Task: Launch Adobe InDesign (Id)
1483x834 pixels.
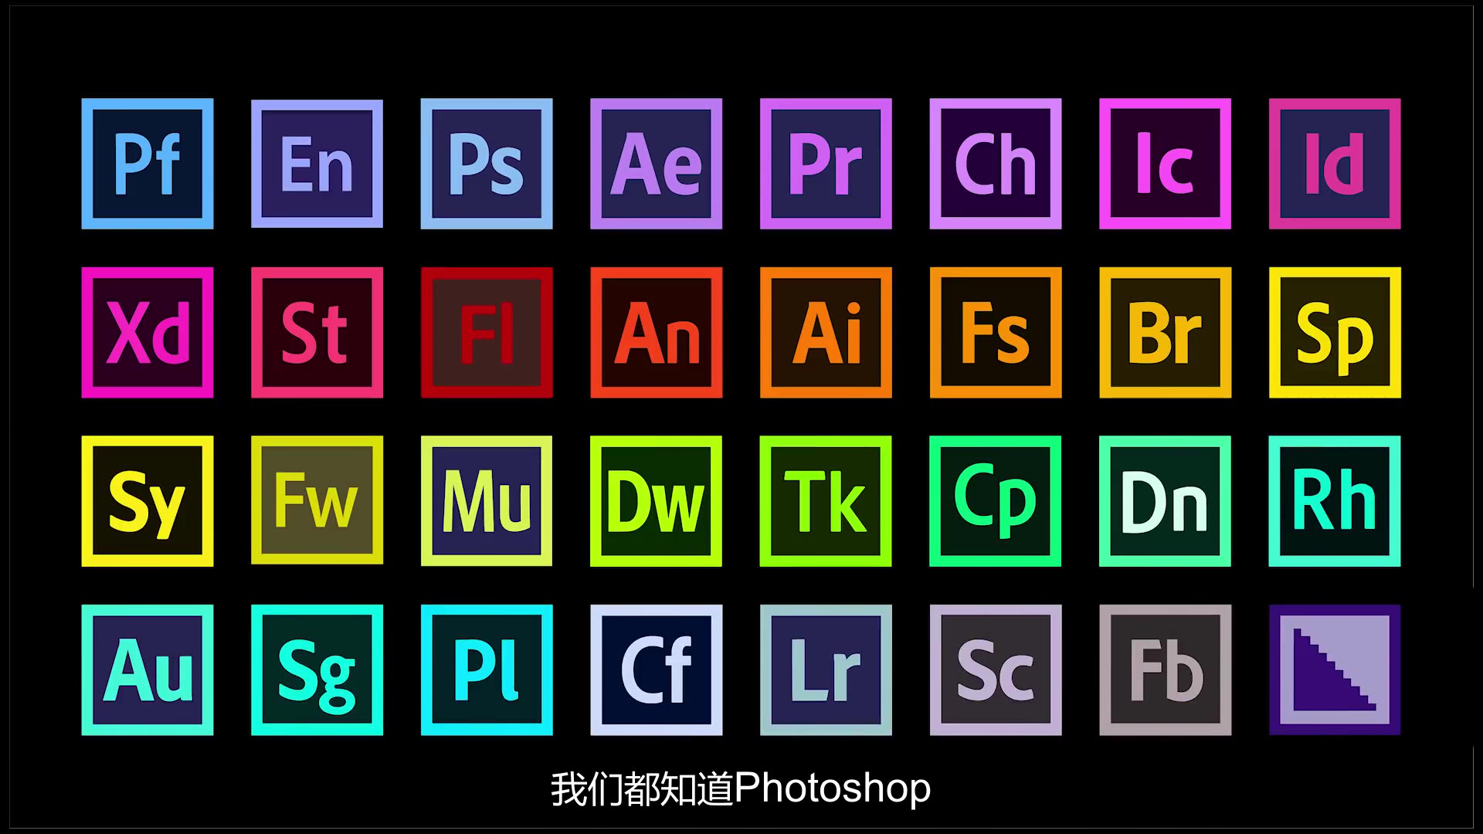Action: click(x=1333, y=163)
